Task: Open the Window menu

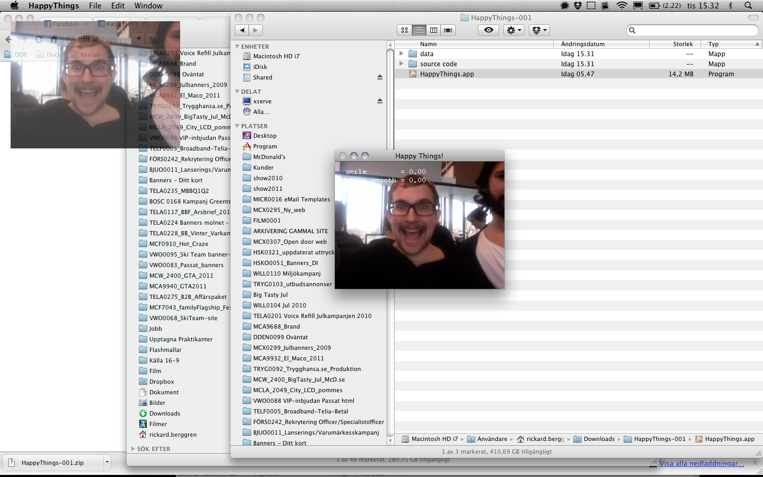Action: pos(148,6)
